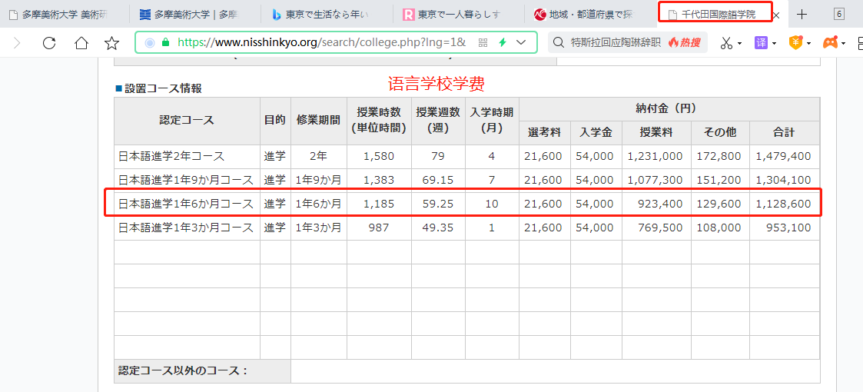This screenshot has width=863, height=392.
Task: Open the orange shield wallet icon
Action: pos(796,43)
